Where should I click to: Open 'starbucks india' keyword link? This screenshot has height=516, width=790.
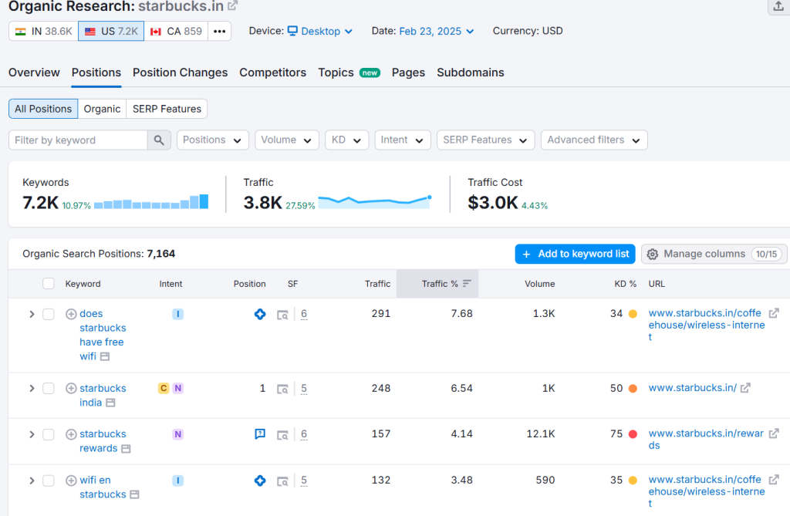click(103, 396)
